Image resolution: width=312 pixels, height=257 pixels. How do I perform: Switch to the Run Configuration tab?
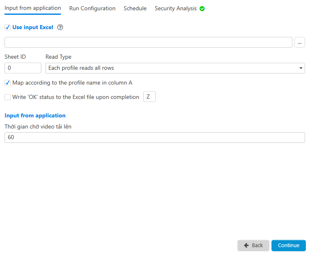(x=92, y=8)
